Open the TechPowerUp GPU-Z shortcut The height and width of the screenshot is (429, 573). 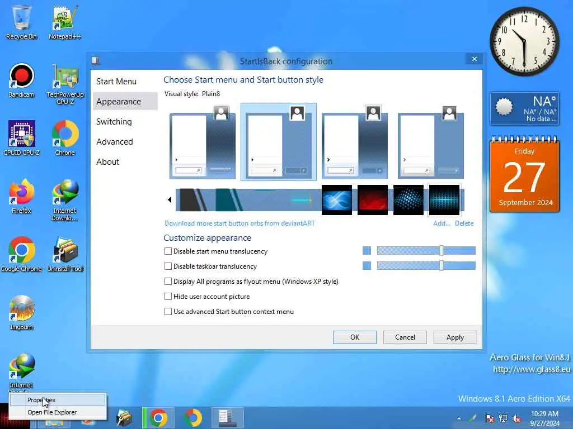(x=65, y=84)
